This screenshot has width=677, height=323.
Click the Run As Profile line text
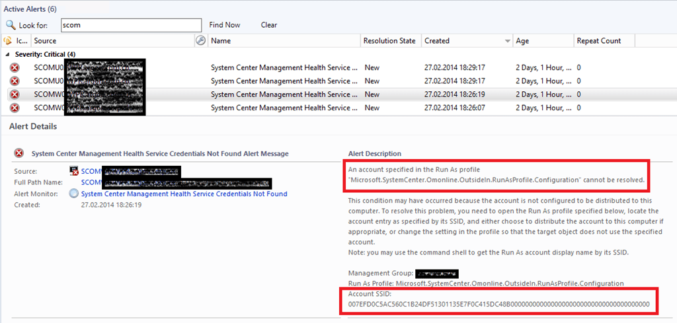coord(486,283)
